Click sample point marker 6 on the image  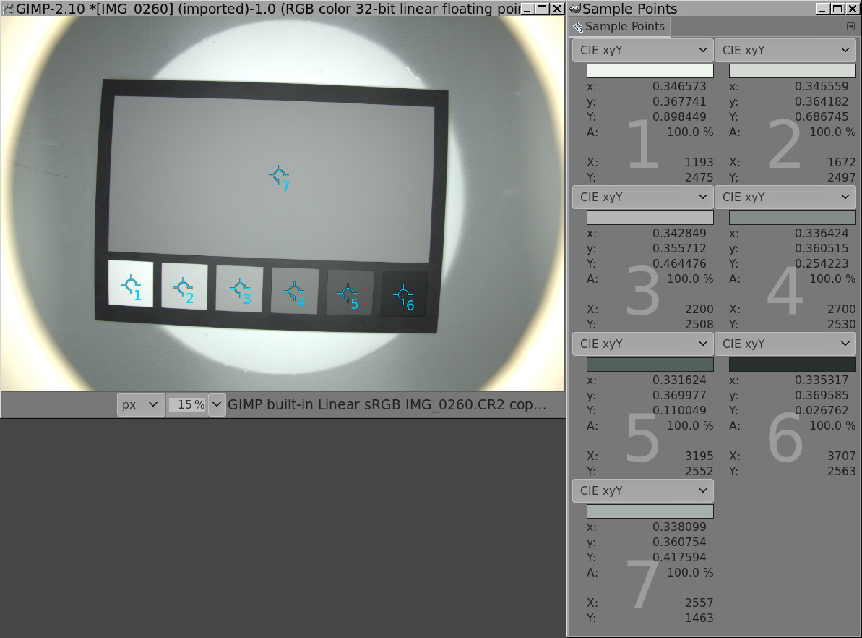pyautogui.click(x=403, y=294)
